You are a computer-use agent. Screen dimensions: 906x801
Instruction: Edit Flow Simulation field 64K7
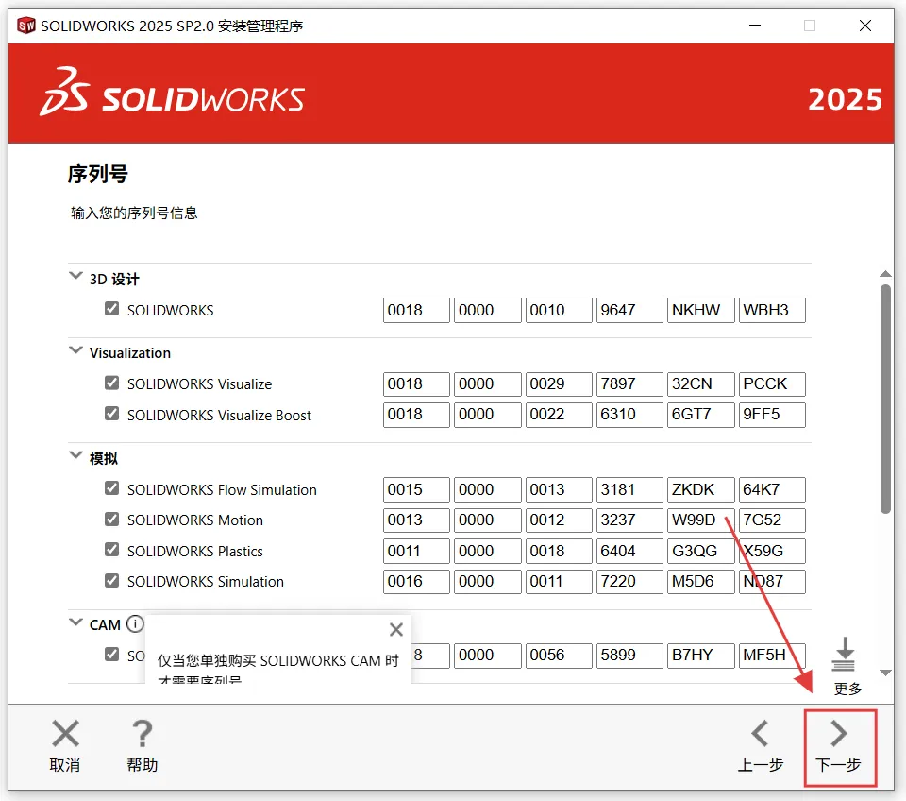click(772, 489)
